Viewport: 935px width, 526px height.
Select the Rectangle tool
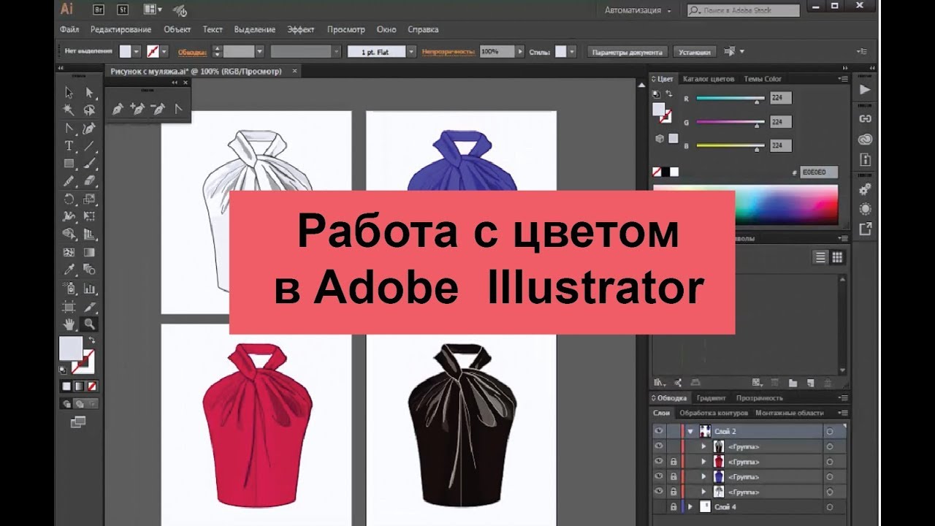69,164
